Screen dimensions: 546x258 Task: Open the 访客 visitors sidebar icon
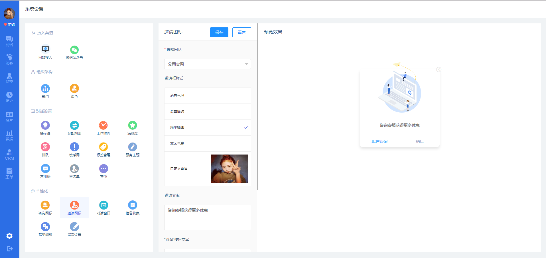(9, 60)
